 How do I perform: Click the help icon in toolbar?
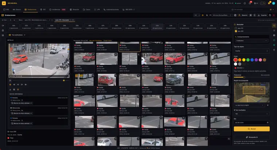[270, 15]
